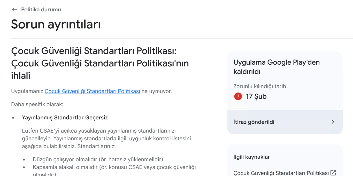Click the Daha spesifik olarak text
Viewport: 353px width, 176px height.
tap(37, 104)
